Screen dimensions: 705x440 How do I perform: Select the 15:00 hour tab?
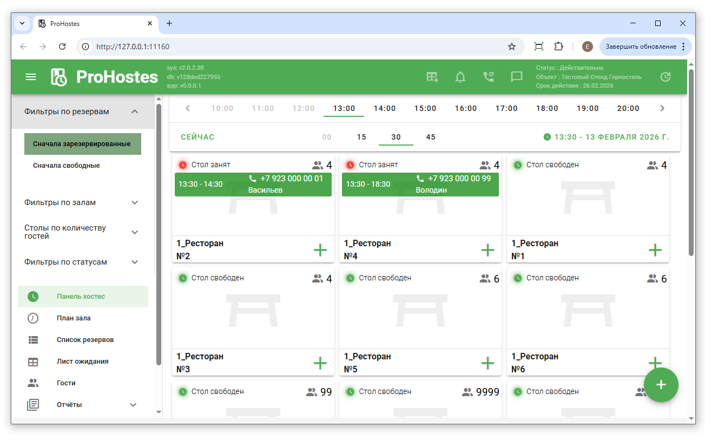(425, 108)
